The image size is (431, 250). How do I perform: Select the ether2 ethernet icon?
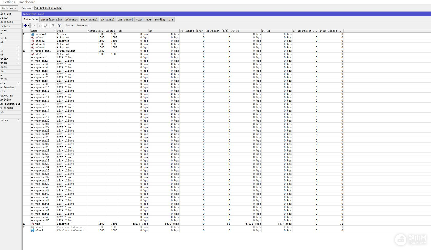(33, 41)
